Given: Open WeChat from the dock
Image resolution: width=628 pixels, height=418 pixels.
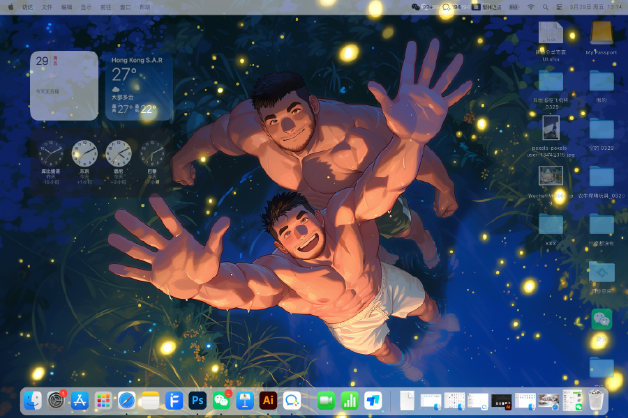Looking at the screenshot, I should click(x=221, y=401).
